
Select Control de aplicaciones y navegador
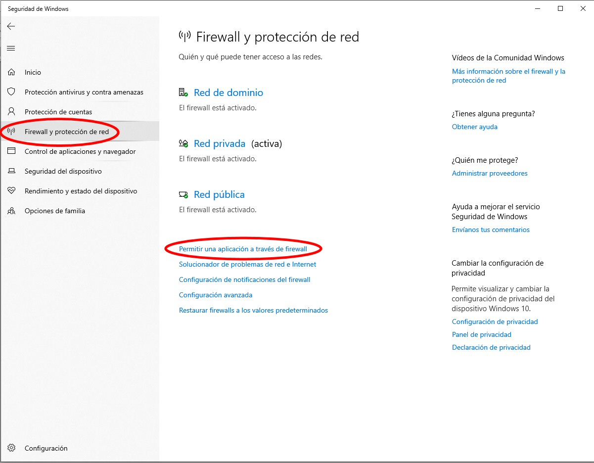(80, 151)
